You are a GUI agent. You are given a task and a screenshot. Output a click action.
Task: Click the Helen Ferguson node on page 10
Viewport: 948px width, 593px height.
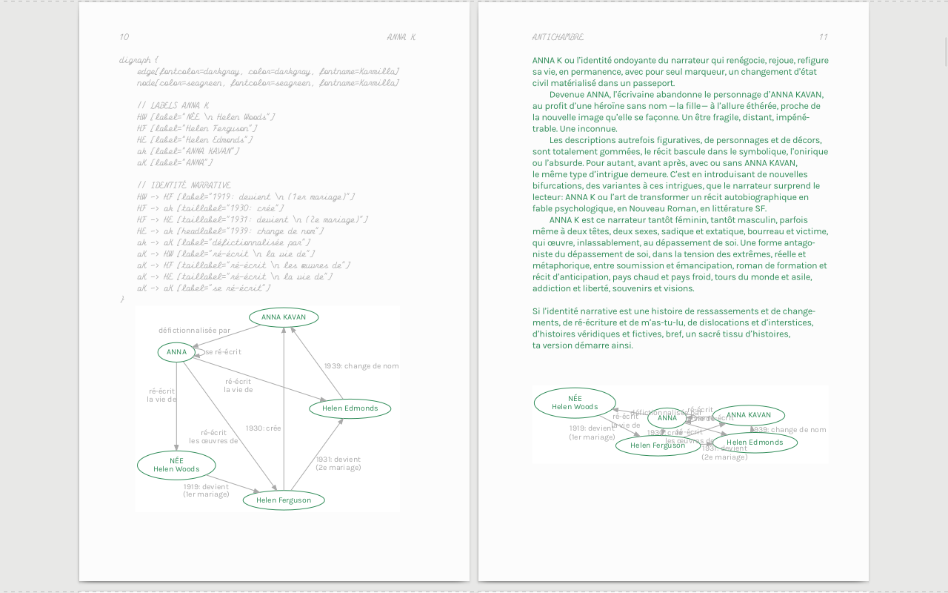284,500
